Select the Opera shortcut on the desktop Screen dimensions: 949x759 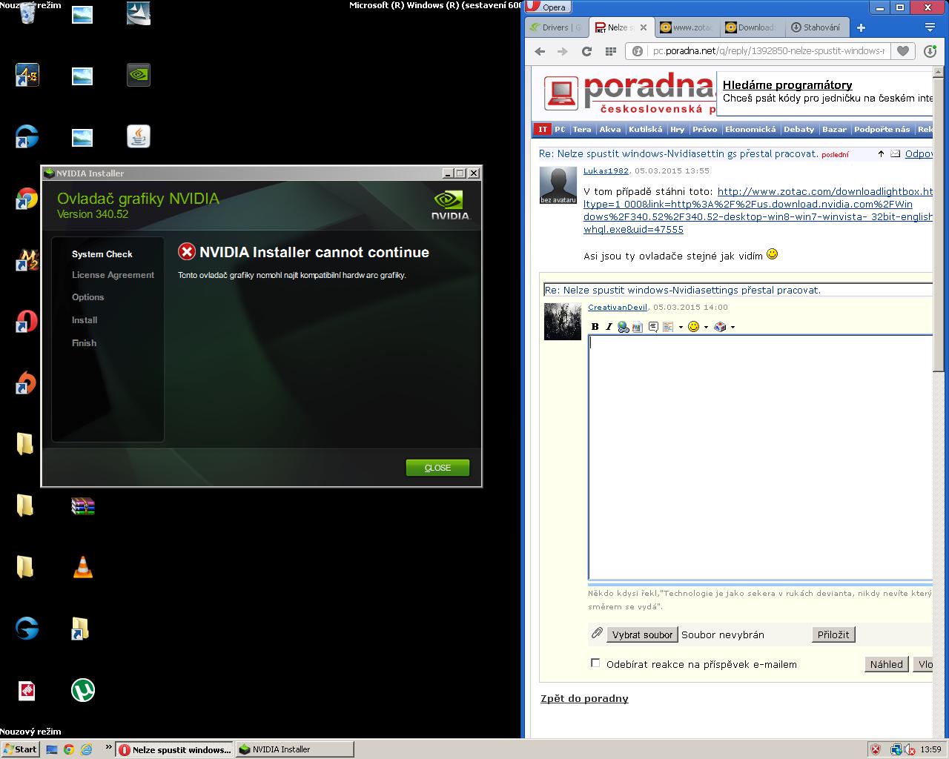27,321
